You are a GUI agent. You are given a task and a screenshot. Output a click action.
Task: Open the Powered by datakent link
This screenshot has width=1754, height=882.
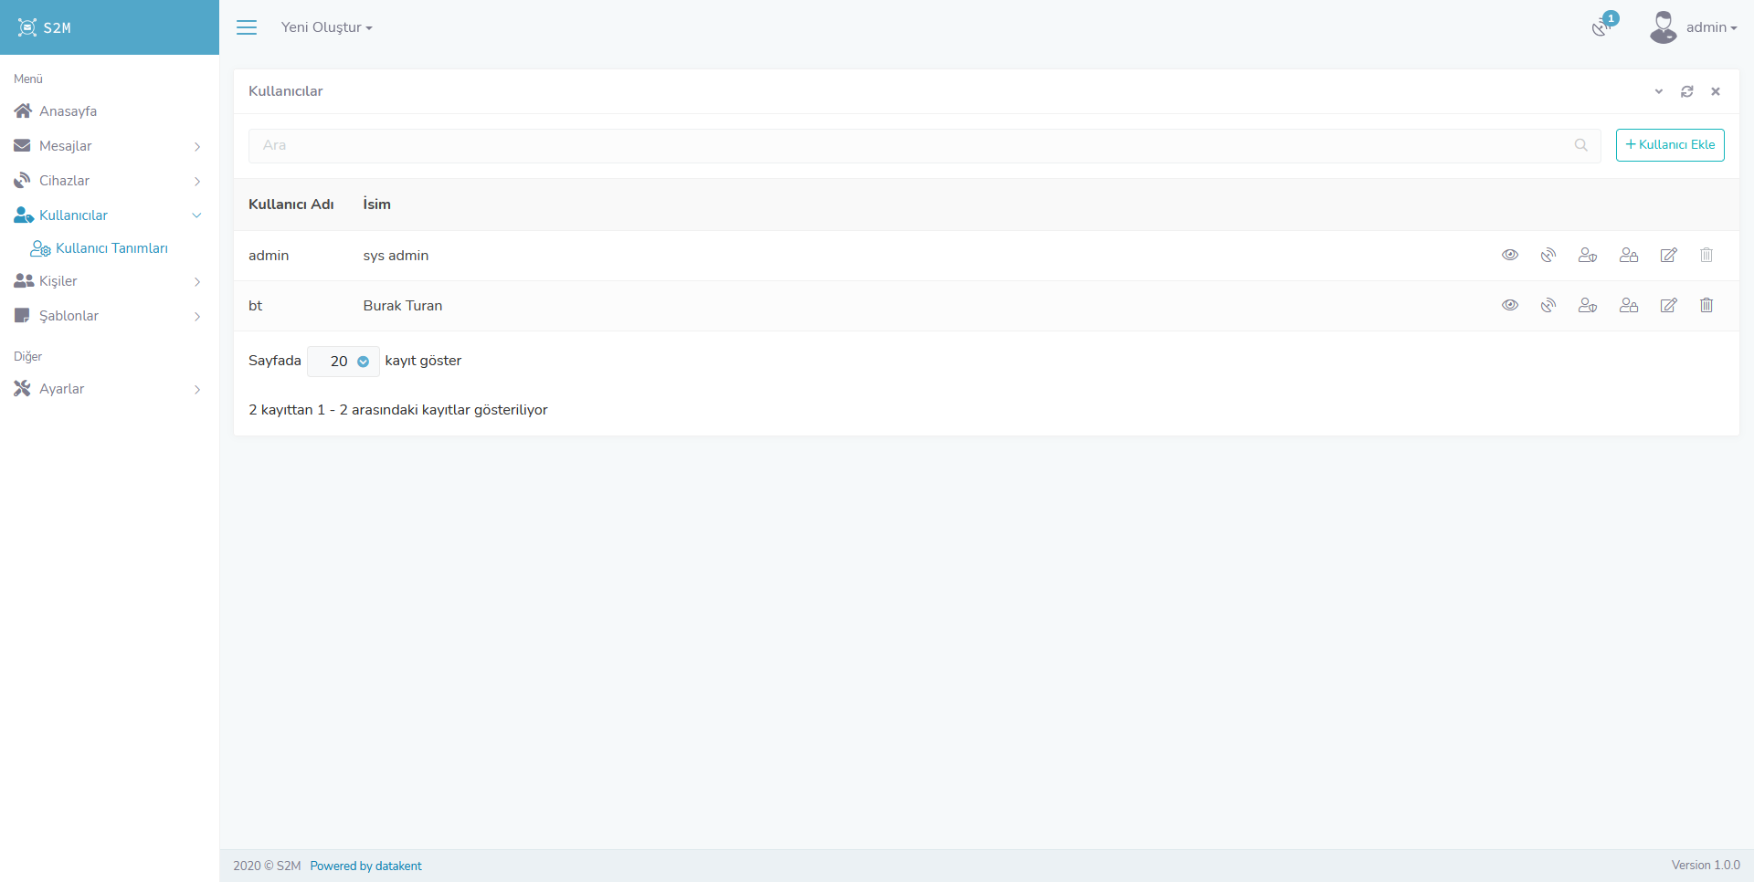pos(365,866)
